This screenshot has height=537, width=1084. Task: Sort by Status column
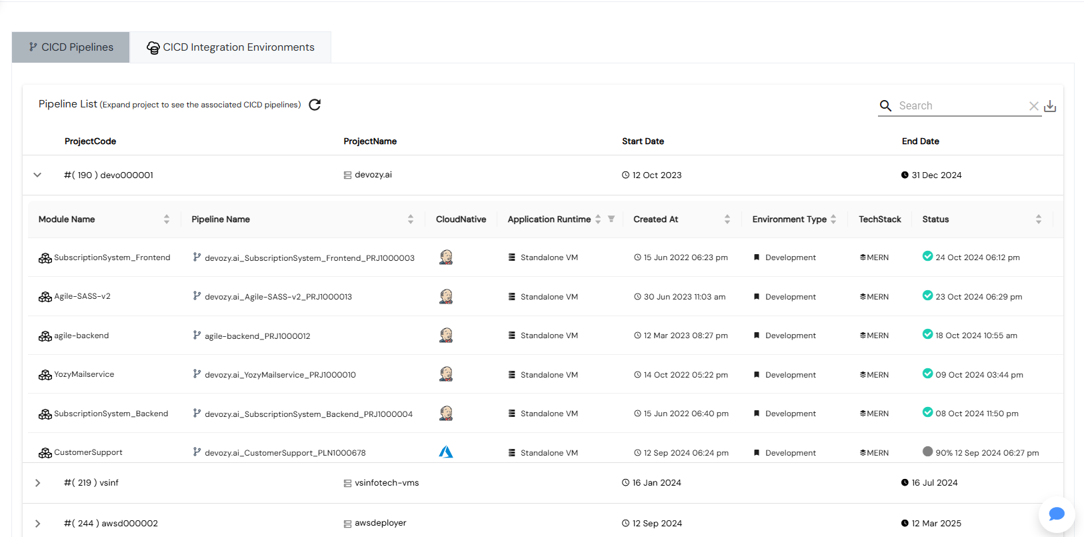(x=1039, y=219)
